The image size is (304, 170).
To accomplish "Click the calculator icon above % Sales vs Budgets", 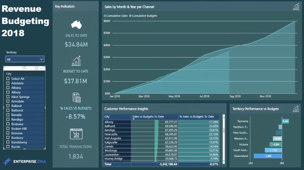I will [77, 97].
